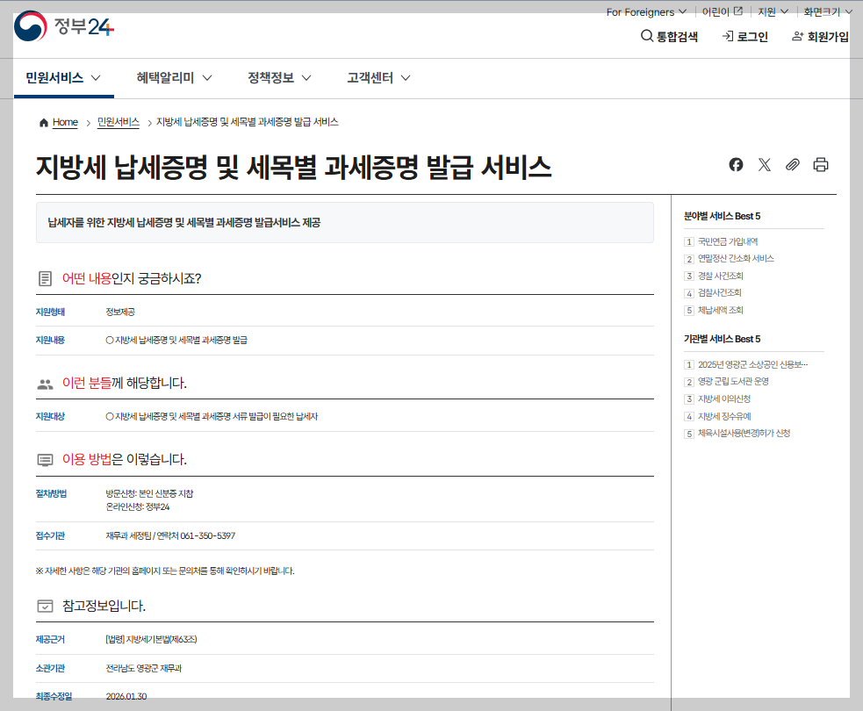Open 통합검색 with the magnifier icon
863x711 pixels.
point(644,37)
